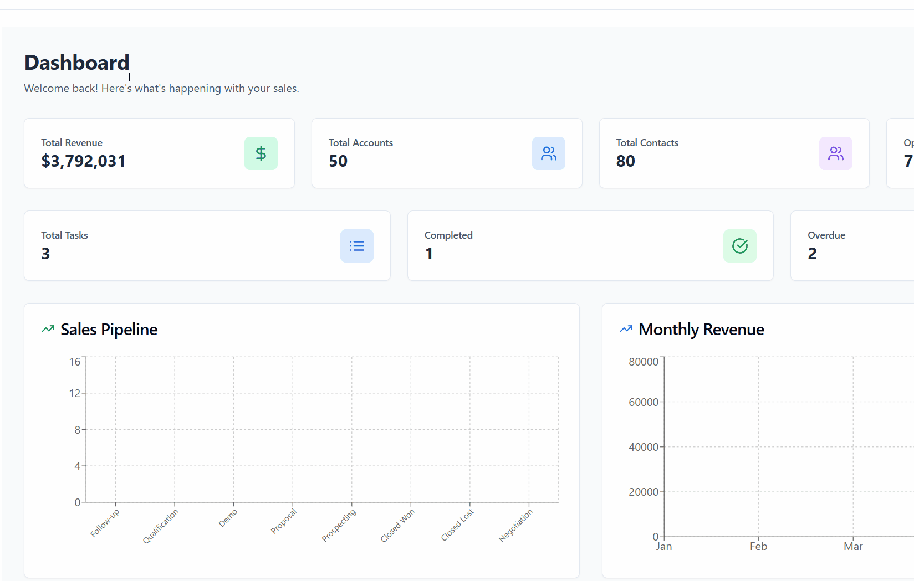Click the blue Total Accounts people icon
The height and width of the screenshot is (581, 914).
pyautogui.click(x=549, y=153)
